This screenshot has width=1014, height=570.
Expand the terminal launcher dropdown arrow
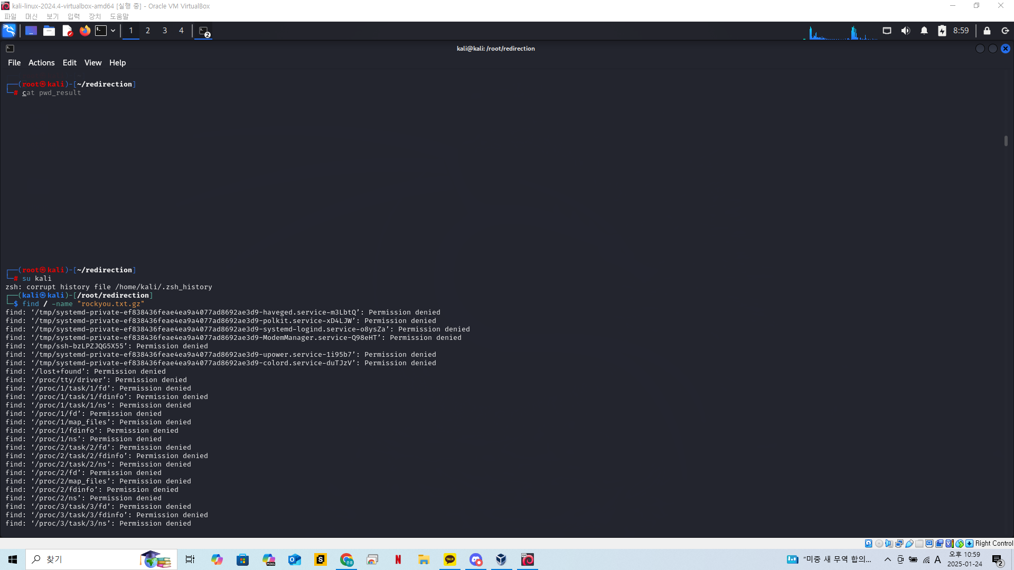tap(113, 31)
